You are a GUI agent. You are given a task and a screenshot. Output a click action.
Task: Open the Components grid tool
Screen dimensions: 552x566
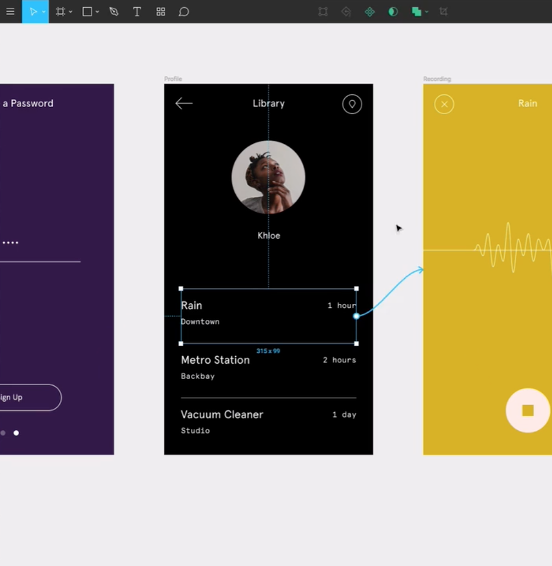pos(161,12)
